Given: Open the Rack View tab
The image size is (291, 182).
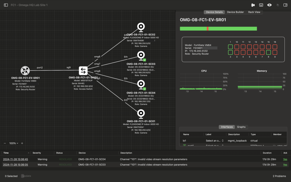Looking at the screenshot, I should (x=254, y=12).
